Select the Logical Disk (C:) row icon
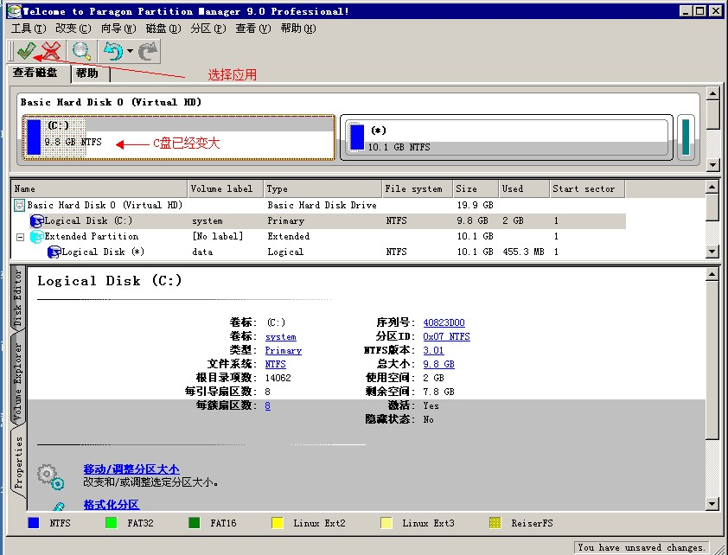The height and width of the screenshot is (555, 728). coord(37,221)
